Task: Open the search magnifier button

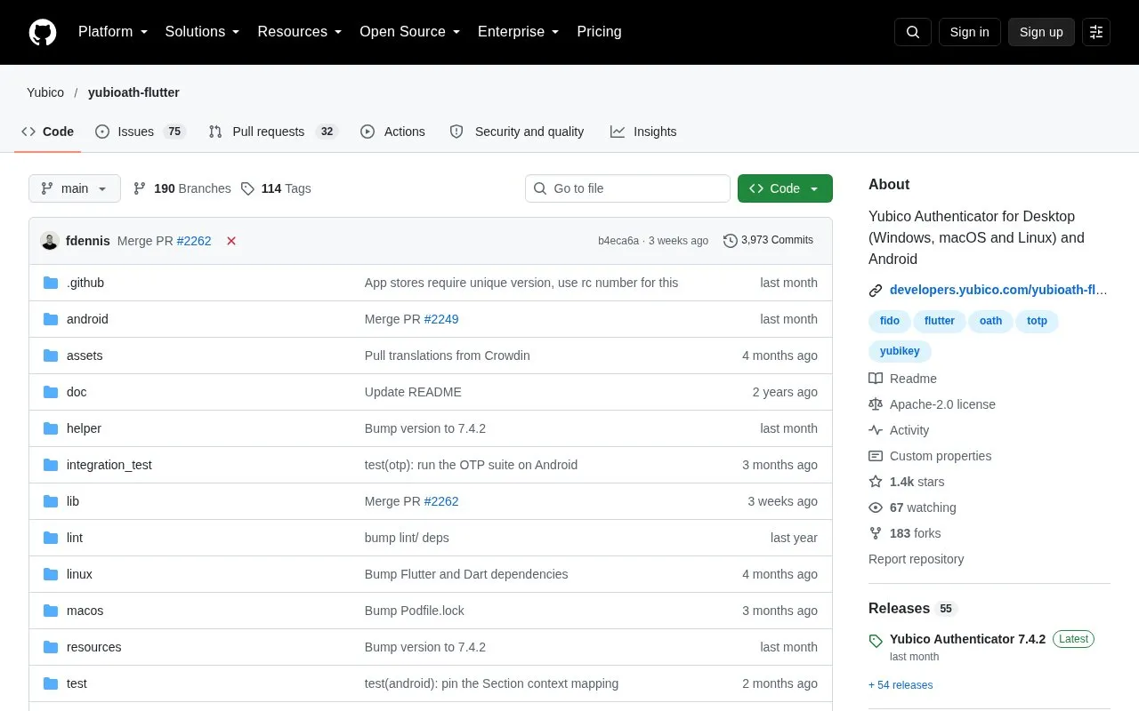Action: (913, 32)
